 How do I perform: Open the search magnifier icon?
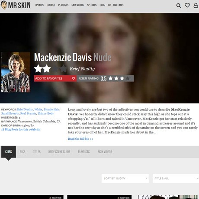pos(179,6)
